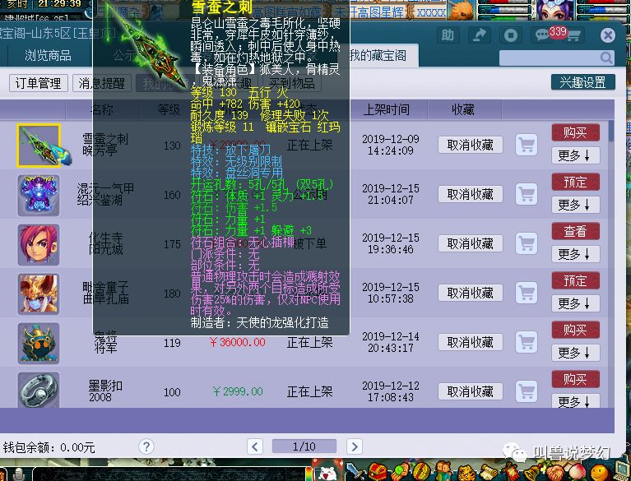631x481 pixels.
Task: Open the messages icon with 339 badge
Action: pyautogui.click(x=543, y=35)
